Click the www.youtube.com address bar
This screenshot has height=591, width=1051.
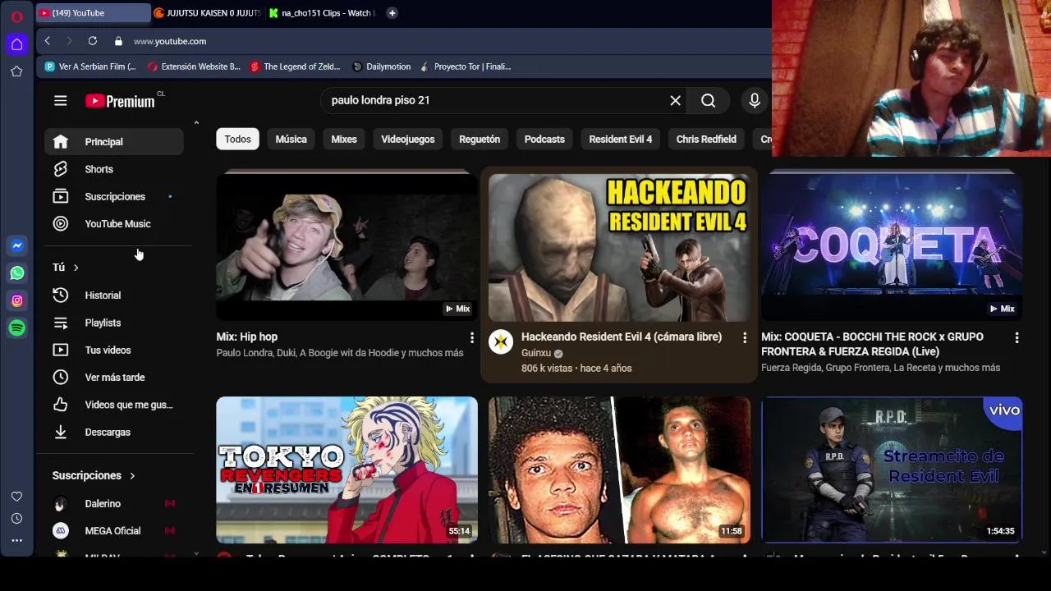pyautogui.click(x=169, y=41)
